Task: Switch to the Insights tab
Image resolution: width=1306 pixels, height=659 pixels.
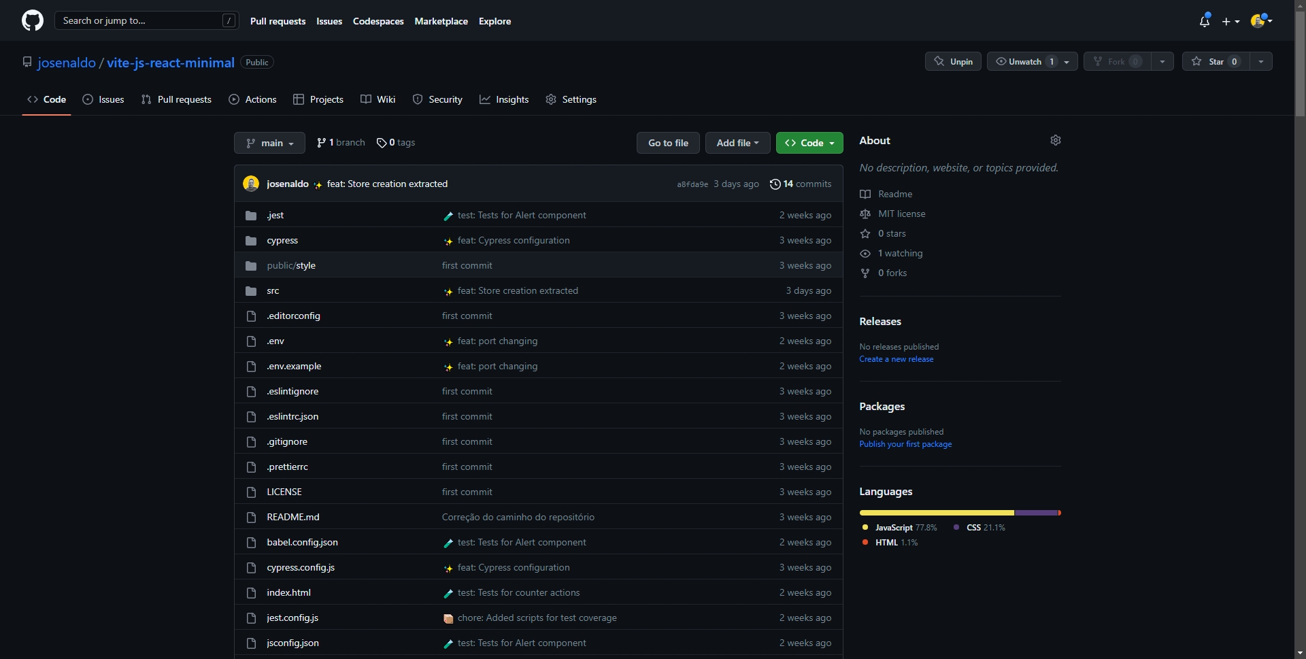Action: 504,99
